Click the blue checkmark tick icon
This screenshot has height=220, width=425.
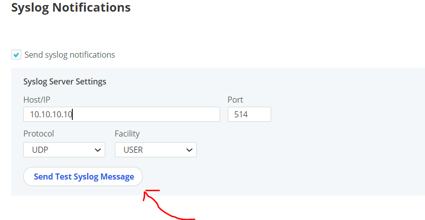(17, 55)
